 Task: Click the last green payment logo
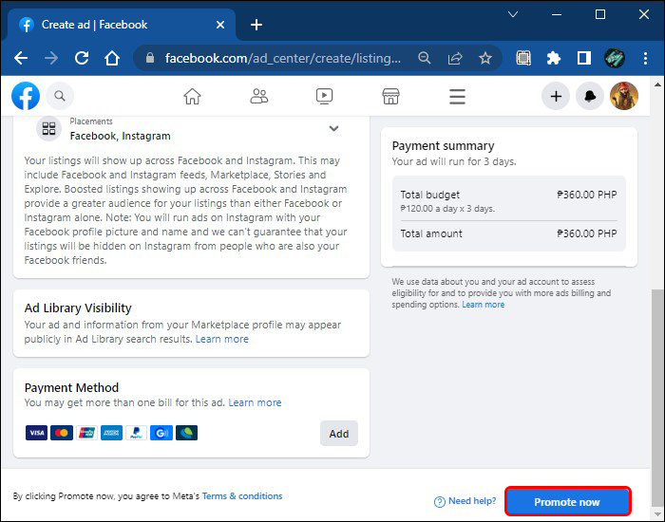tap(186, 433)
